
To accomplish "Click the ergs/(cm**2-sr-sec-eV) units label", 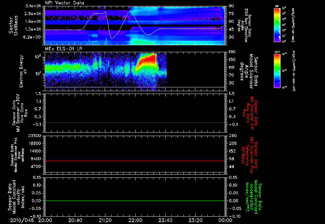I will pos(294,71).
